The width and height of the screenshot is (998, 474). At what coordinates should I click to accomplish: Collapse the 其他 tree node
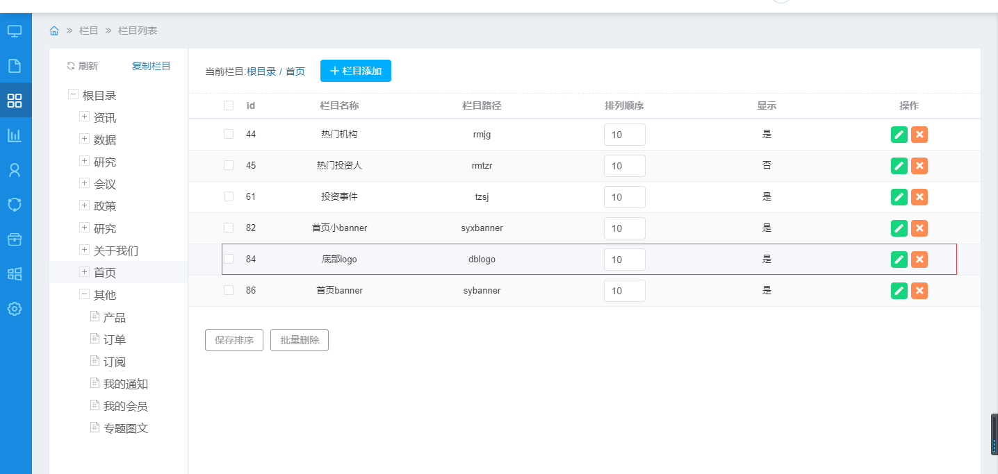click(x=85, y=294)
